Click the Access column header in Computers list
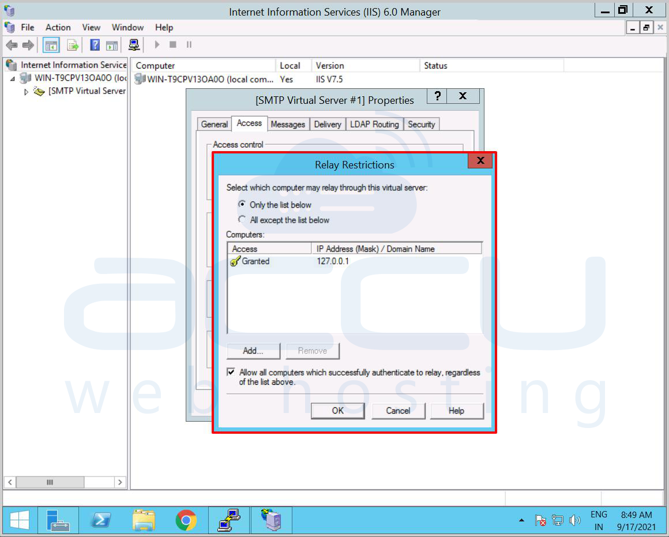This screenshot has width=669, height=537. (x=270, y=249)
